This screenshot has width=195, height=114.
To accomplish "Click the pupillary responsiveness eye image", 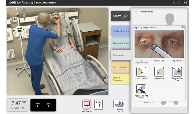I will click(x=159, y=44).
